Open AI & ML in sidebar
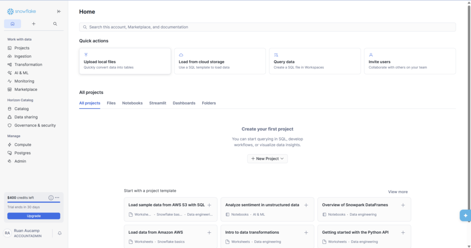The image size is (471, 248). 21,73
